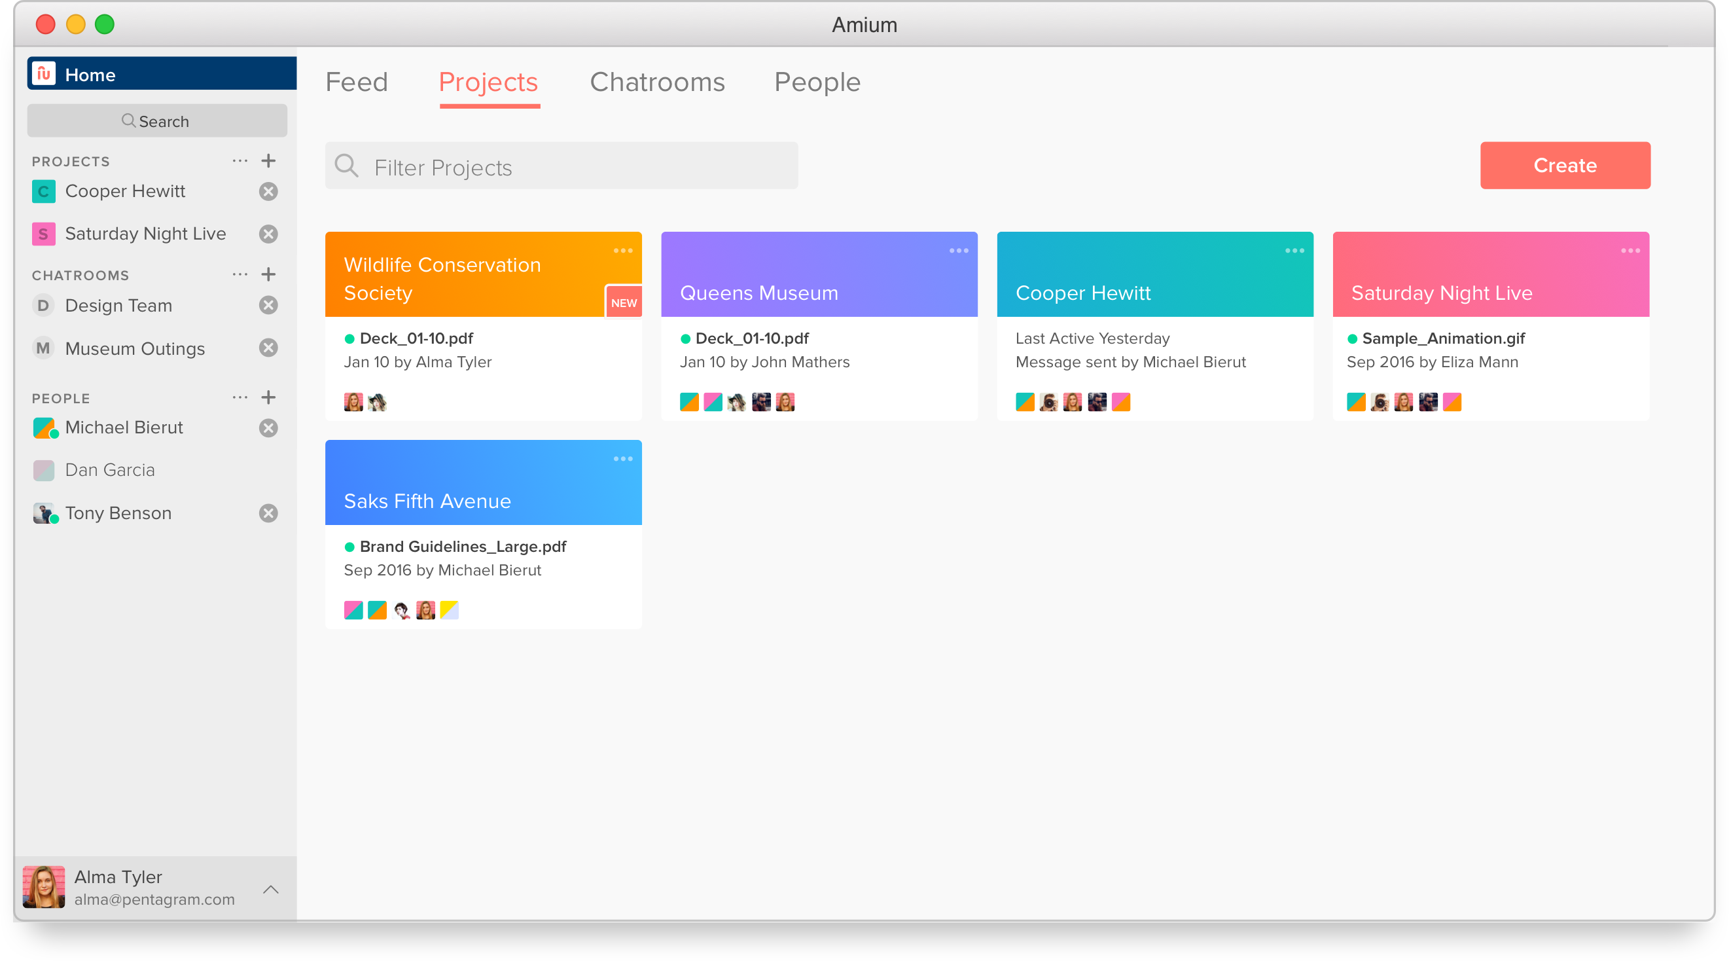Click first member avatar on Queens Museum
This screenshot has width=1729, height=961.
[688, 402]
